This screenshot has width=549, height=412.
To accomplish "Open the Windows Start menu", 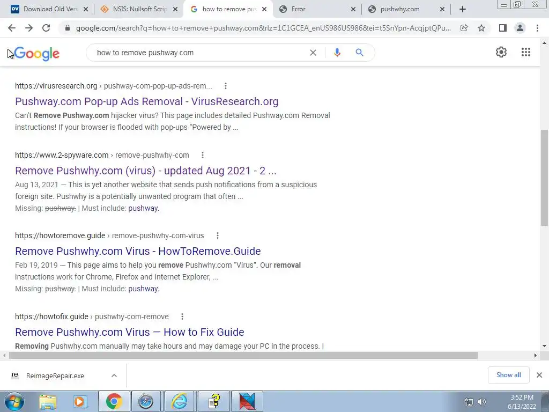I will pyautogui.click(x=14, y=402).
